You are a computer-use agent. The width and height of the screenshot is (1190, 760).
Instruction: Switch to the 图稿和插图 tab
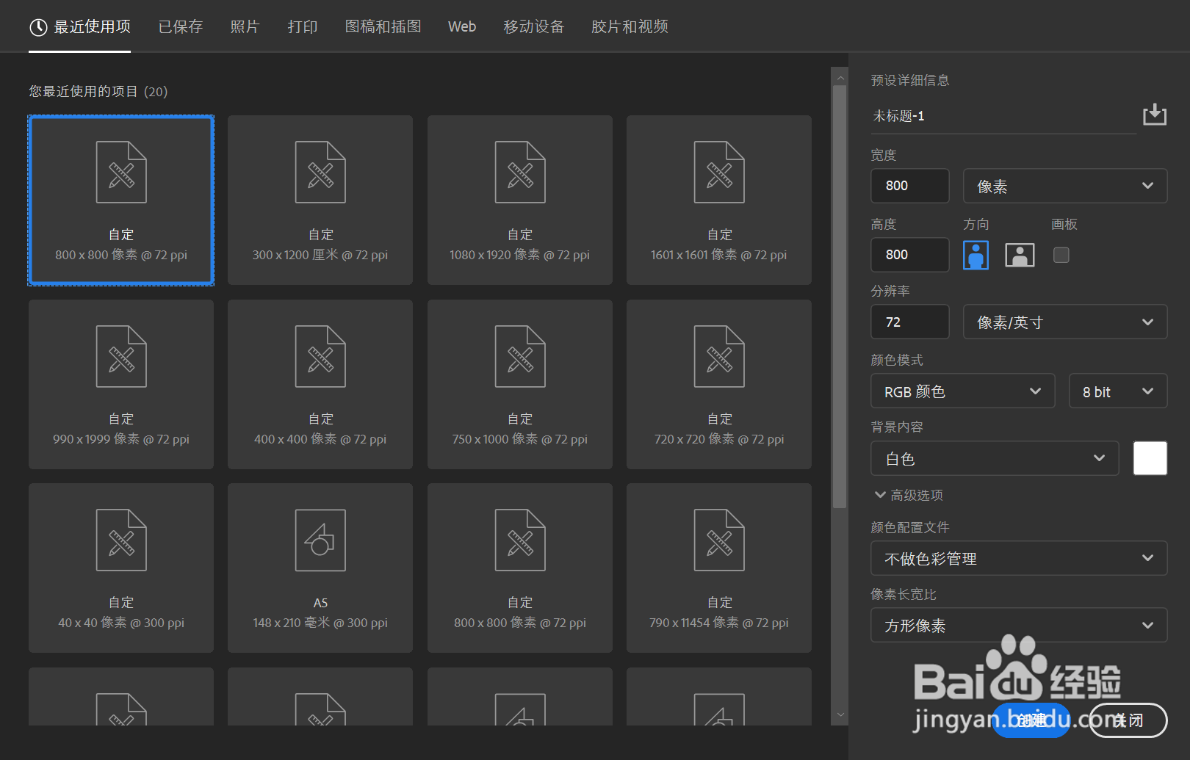point(383,27)
